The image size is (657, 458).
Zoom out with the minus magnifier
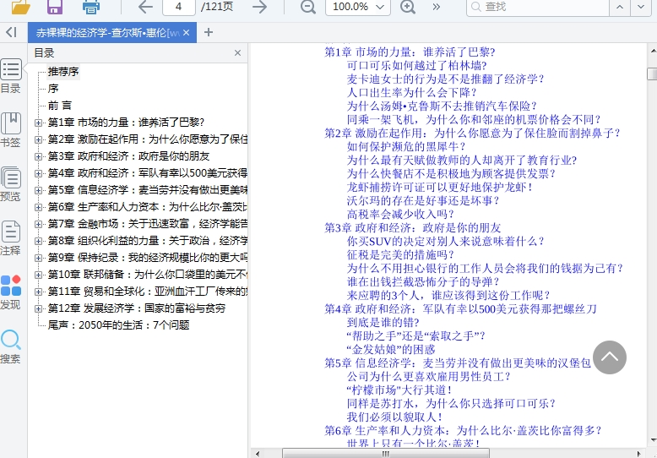(308, 7)
